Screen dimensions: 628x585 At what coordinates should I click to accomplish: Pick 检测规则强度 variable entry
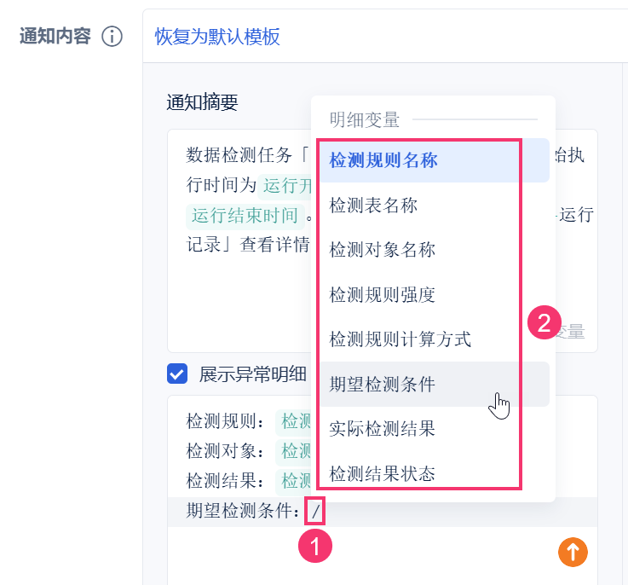pos(435,295)
